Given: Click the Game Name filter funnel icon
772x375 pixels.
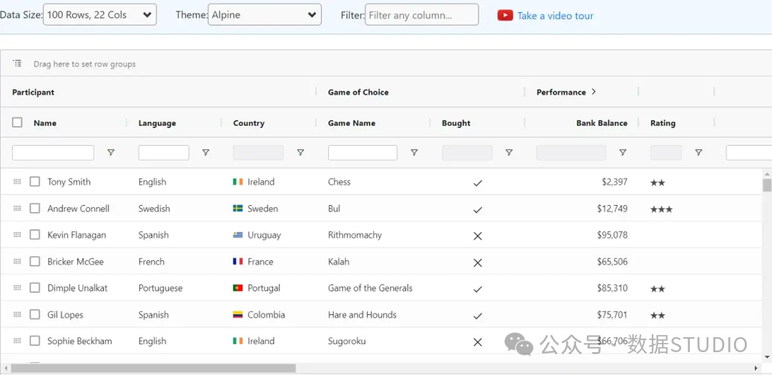Looking at the screenshot, I should pyautogui.click(x=414, y=153).
